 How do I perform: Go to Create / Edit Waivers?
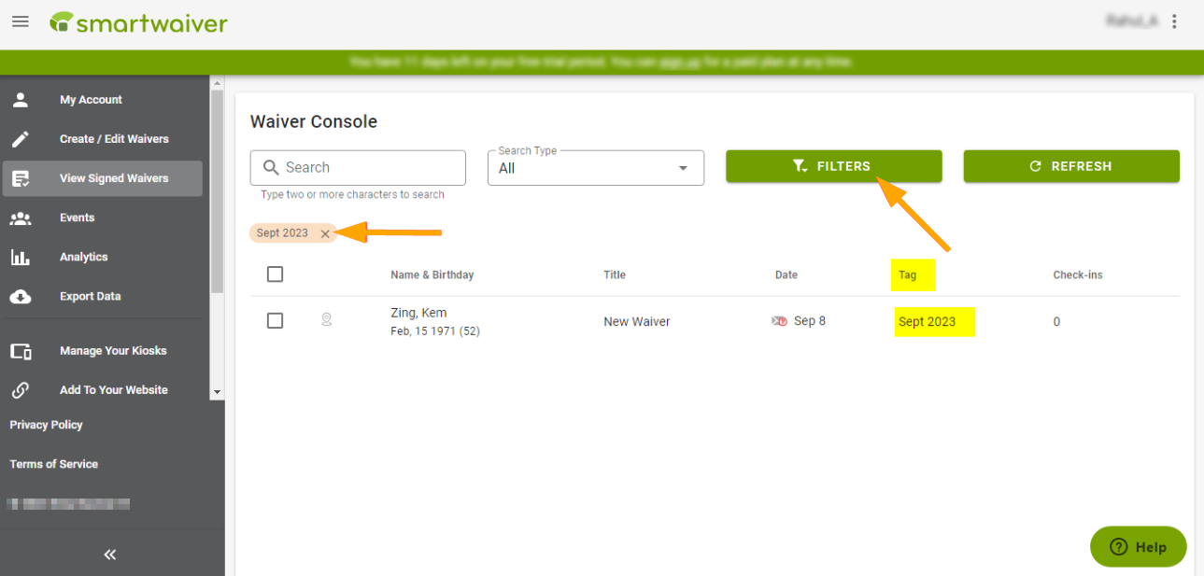pyautogui.click(x=114, y=139)
